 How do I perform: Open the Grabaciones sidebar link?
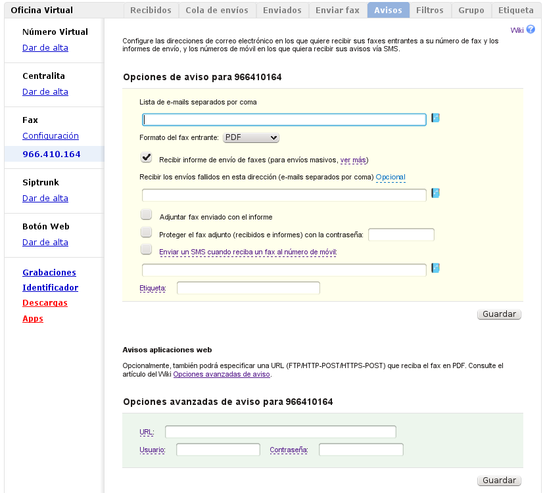50,272
